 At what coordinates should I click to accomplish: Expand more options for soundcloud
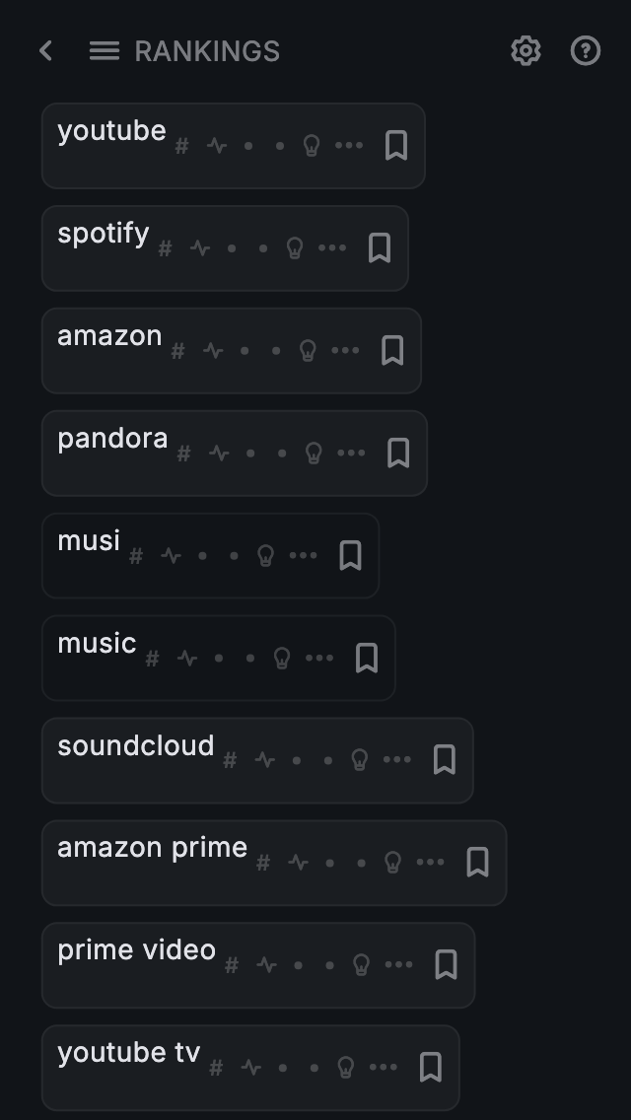[x=396, y=760]
